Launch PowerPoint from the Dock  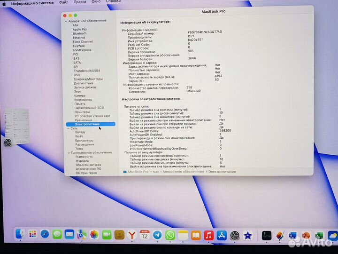click(x=306, y=236)
